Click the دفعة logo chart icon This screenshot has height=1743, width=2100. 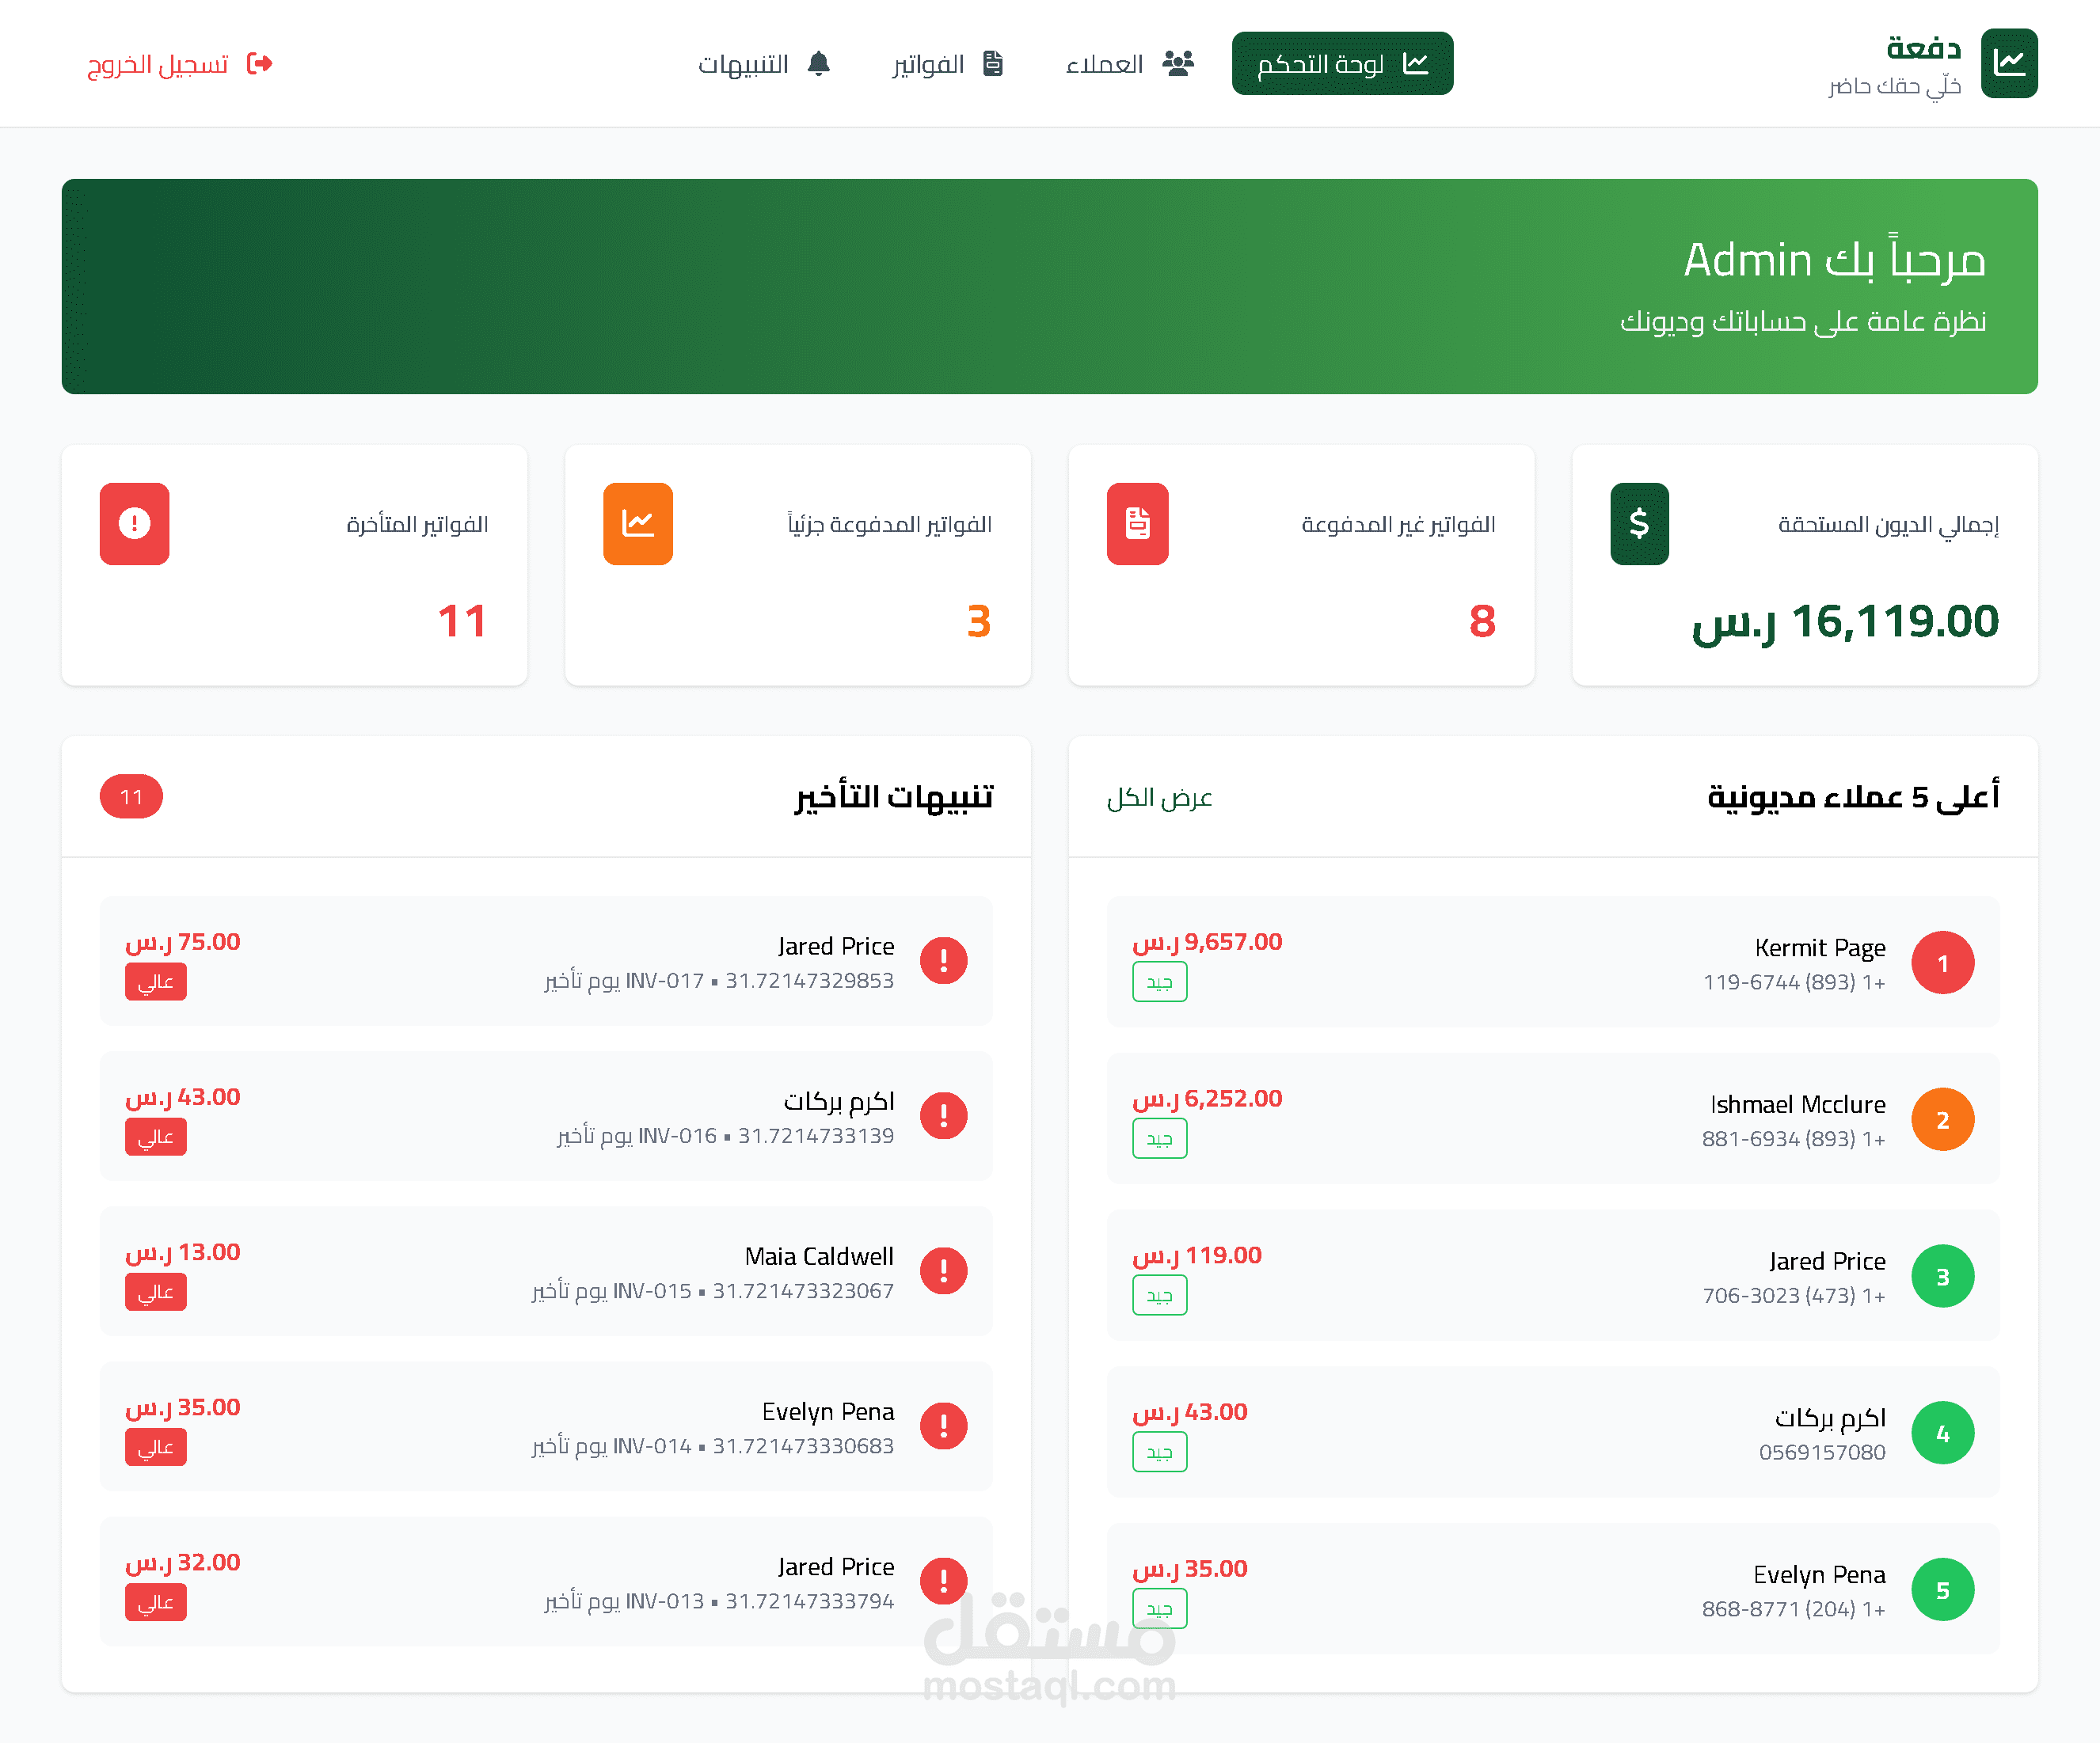[2008, 64]
